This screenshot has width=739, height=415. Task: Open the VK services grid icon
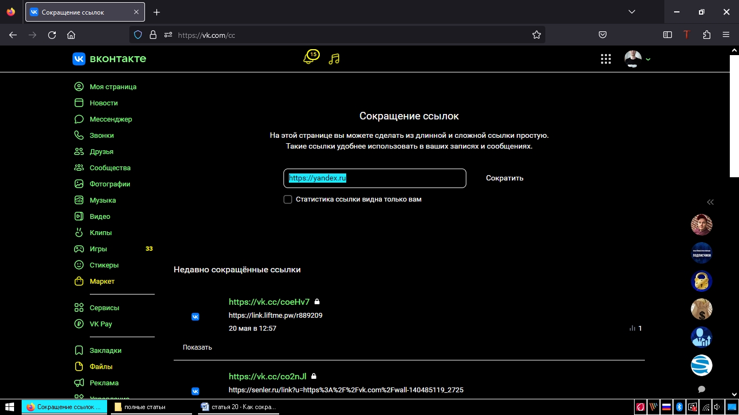[x=606, y=59]
